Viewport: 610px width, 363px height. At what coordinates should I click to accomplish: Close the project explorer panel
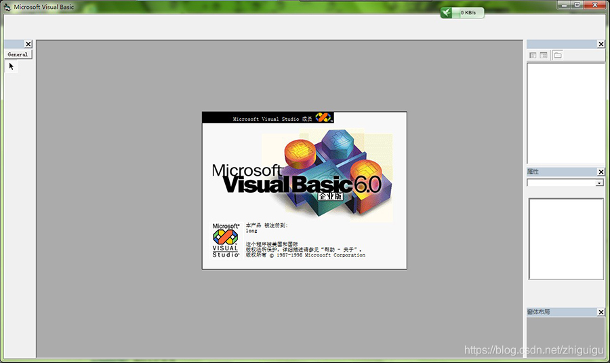(601, 44)
